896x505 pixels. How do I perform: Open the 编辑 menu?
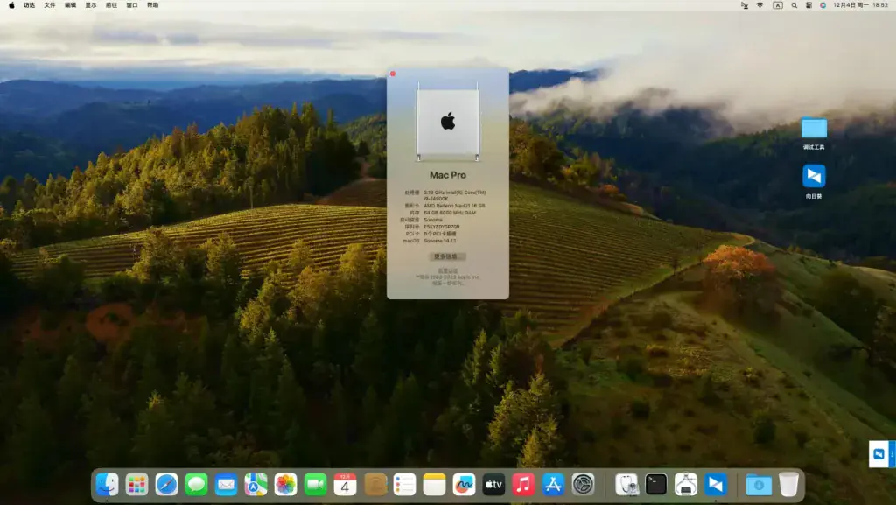pyautogui.click(x=70, y=5)
